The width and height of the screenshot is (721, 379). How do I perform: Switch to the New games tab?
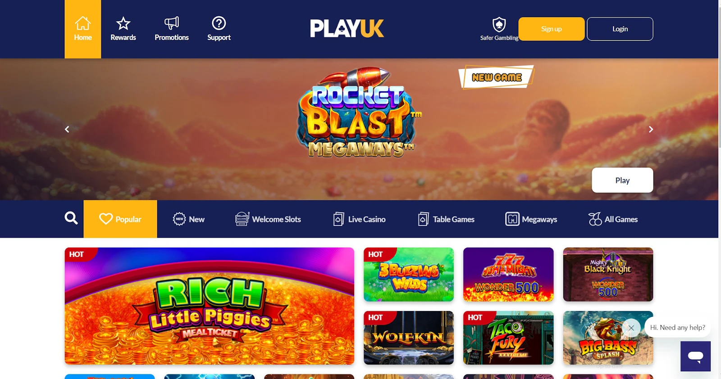click(189, 219)
